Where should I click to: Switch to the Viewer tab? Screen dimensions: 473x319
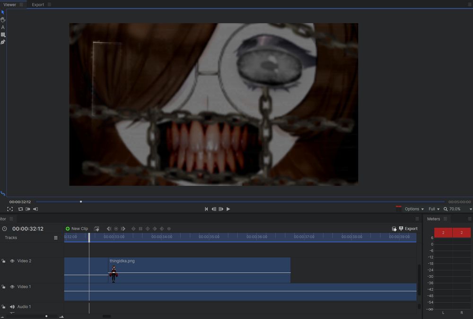[x=9, y=5]
